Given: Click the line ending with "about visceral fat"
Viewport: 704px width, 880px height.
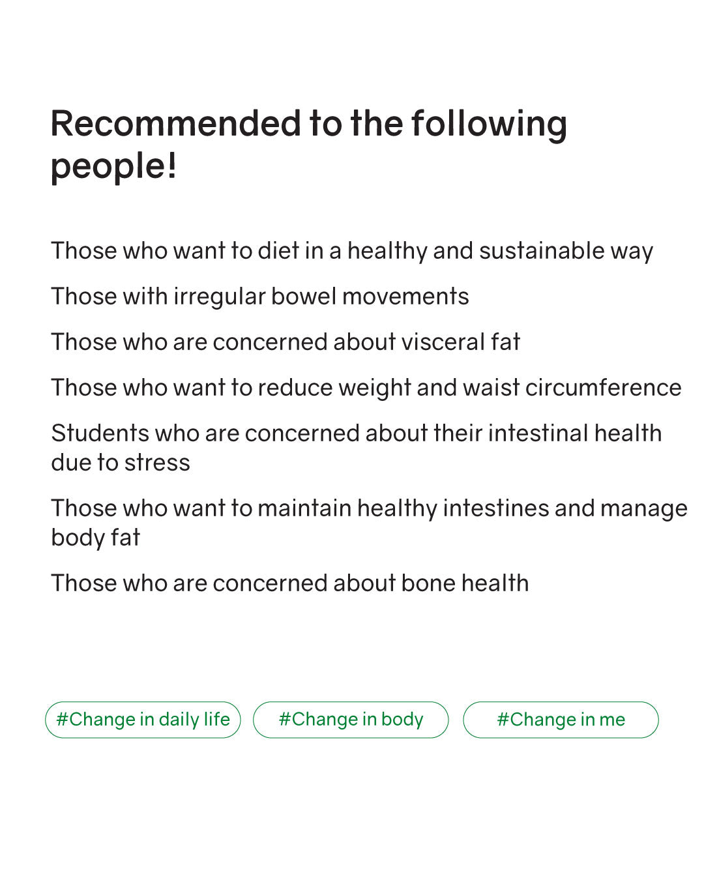Looking at the screenshot, I should [286, 342].
